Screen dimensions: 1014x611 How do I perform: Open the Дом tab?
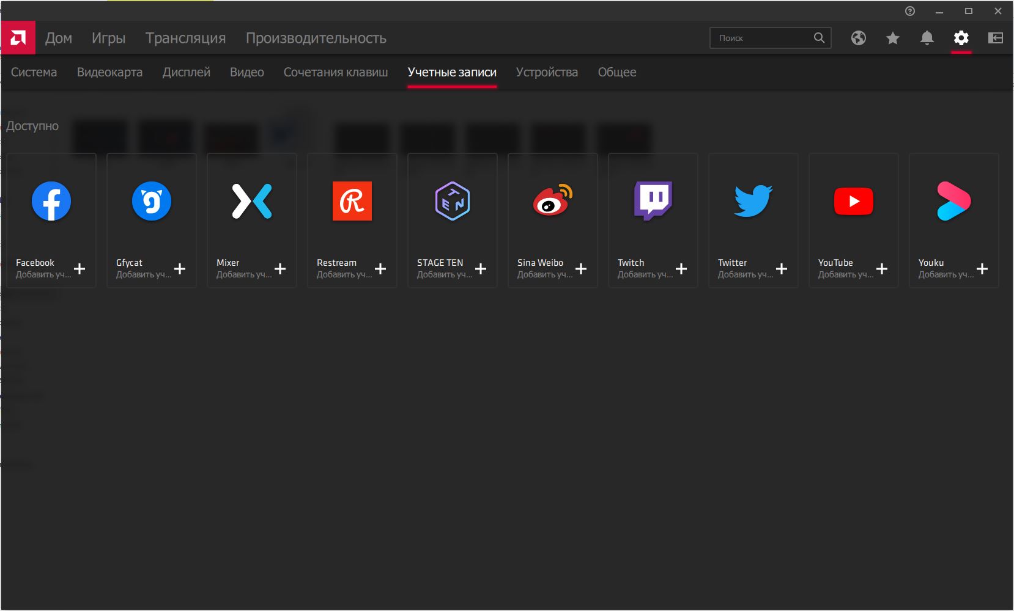(x=59, y=38)
